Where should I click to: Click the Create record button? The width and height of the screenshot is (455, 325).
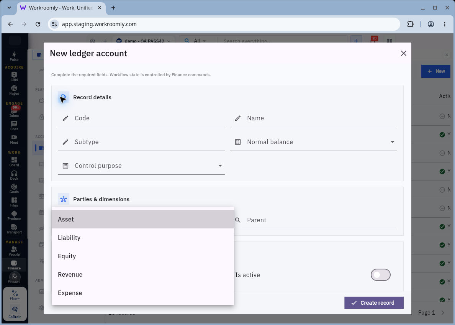(x=374, y=303)
